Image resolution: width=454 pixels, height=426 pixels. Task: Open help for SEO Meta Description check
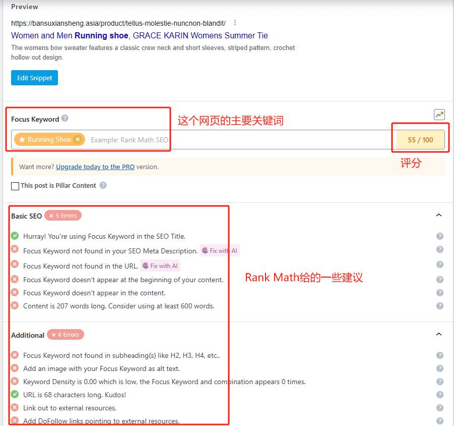coord(440,249)
